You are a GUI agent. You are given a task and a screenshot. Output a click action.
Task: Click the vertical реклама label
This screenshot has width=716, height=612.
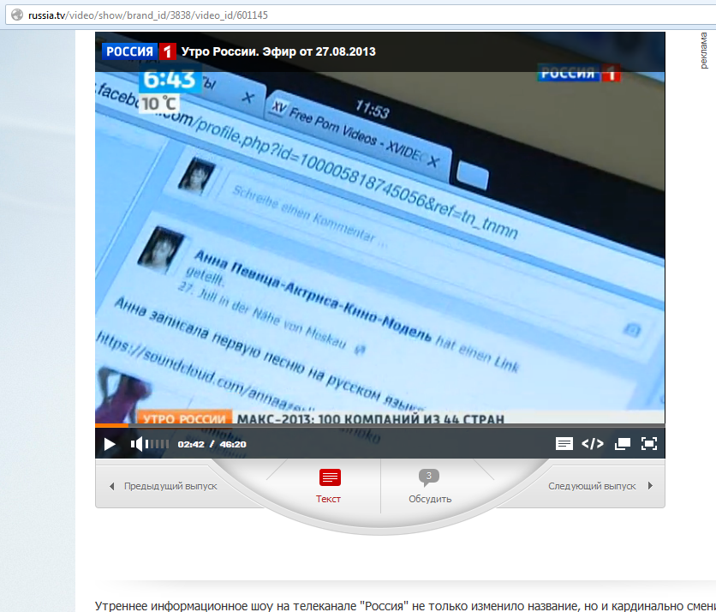coord(704,51)
